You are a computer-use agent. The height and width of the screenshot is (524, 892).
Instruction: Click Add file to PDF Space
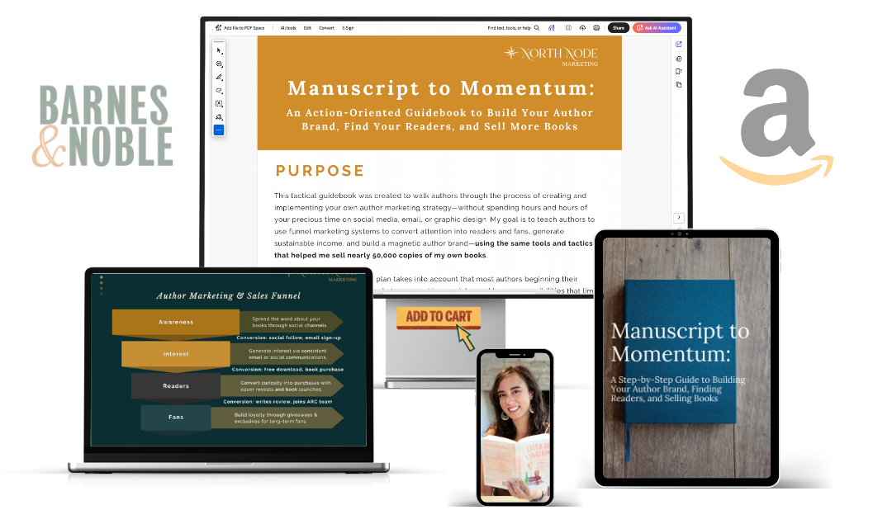tap(240, 28)
